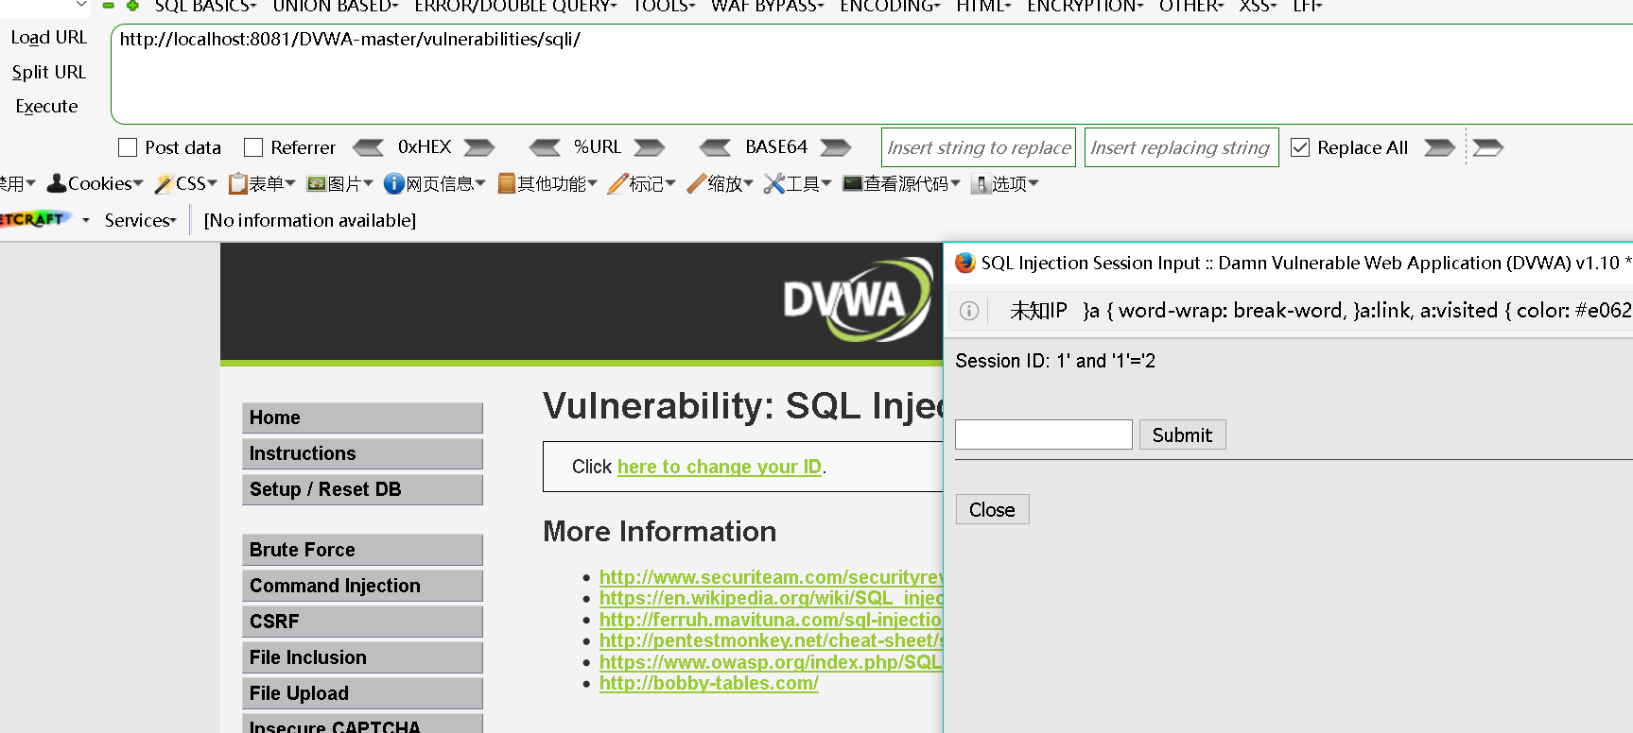Viewport: 1633px width, 733px height.
Task: Click the outlined arrow right of Replace All
Action: click(1488, 147)
